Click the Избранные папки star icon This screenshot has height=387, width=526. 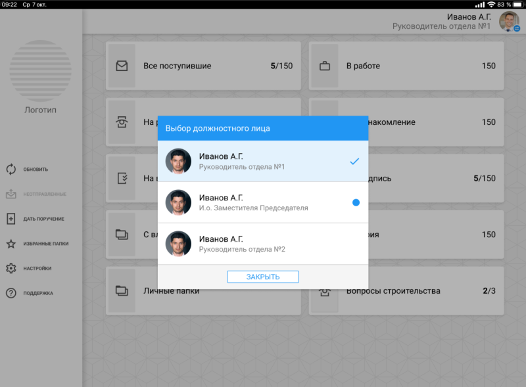[11, 244]
